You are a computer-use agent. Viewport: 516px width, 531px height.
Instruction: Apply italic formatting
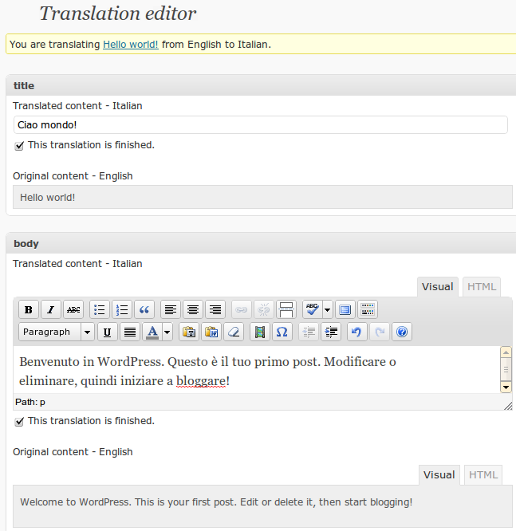[51, 310]
